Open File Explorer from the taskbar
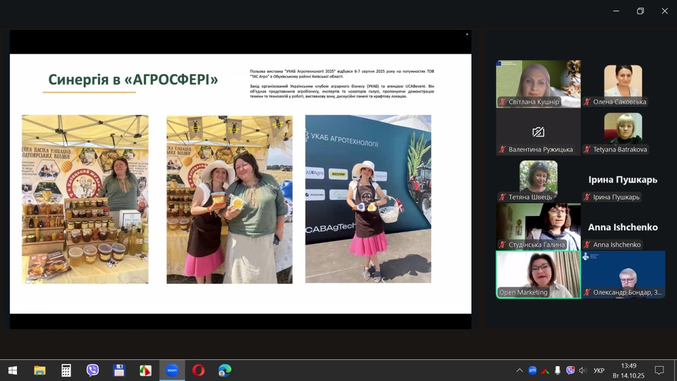677x381 pixels. tap(39, 370)
